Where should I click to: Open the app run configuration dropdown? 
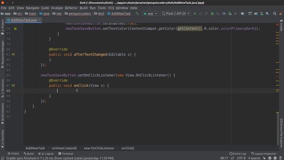pos(150,13)
